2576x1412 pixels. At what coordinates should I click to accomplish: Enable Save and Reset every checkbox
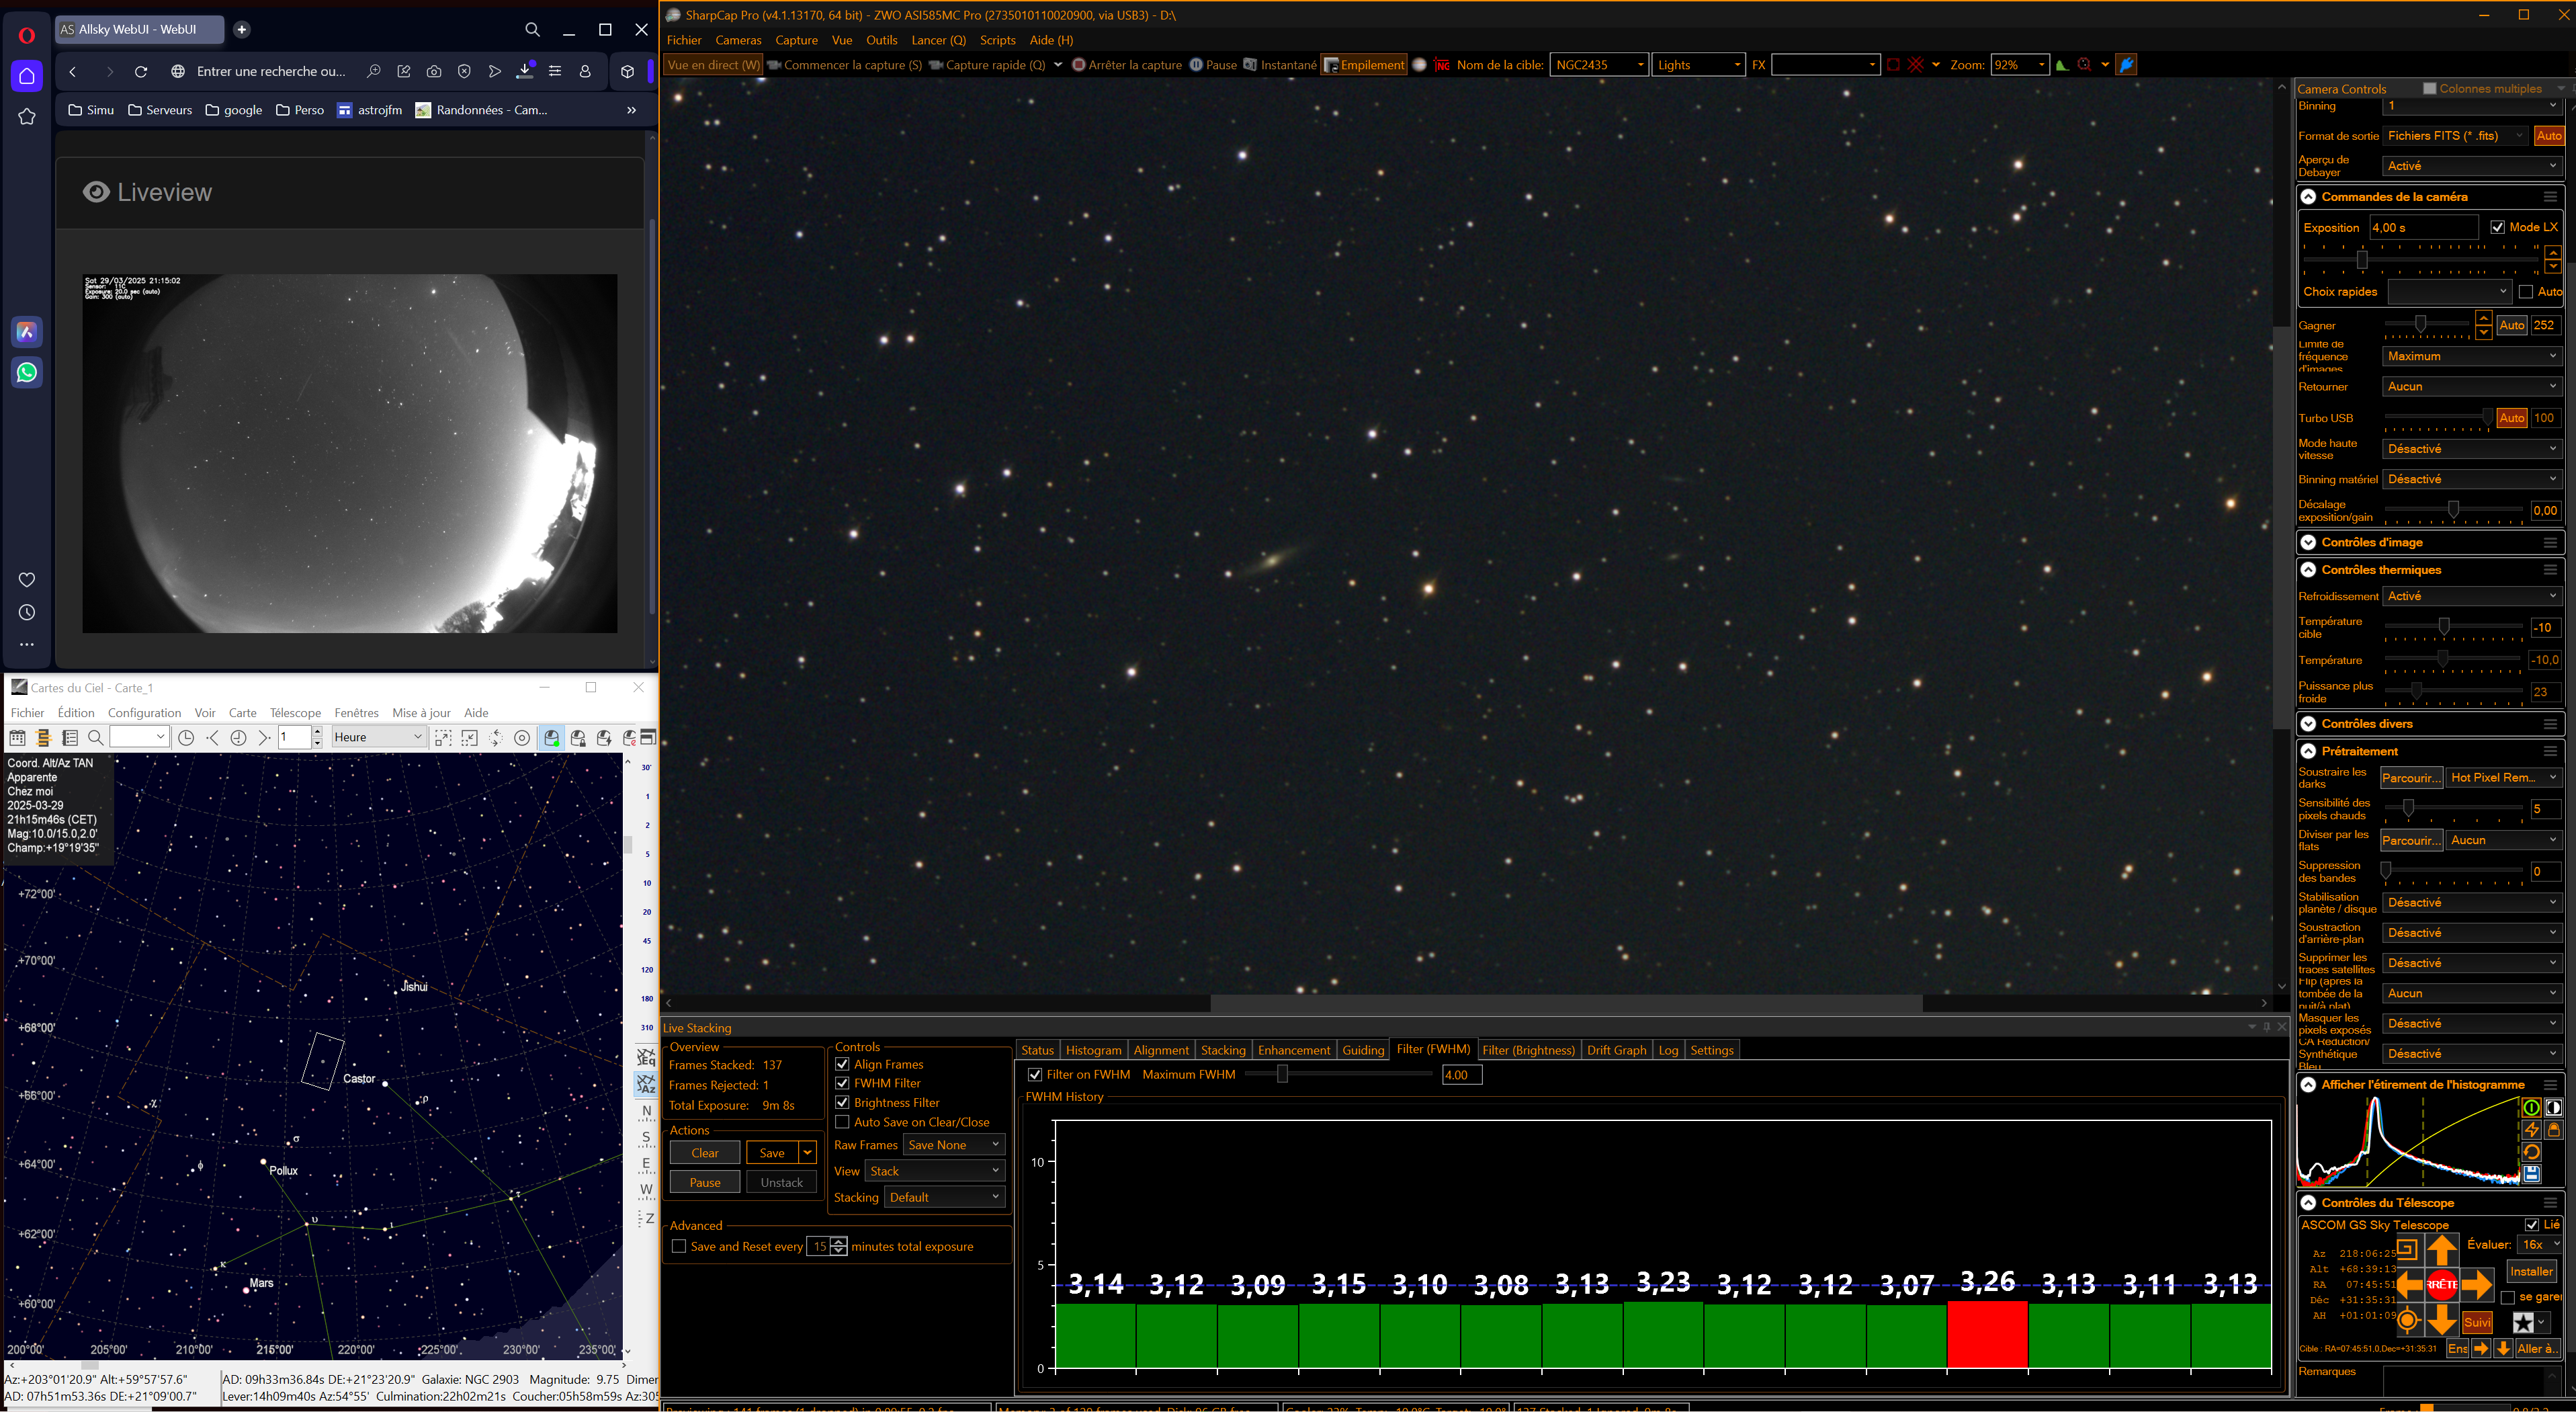pos(679,1246)
